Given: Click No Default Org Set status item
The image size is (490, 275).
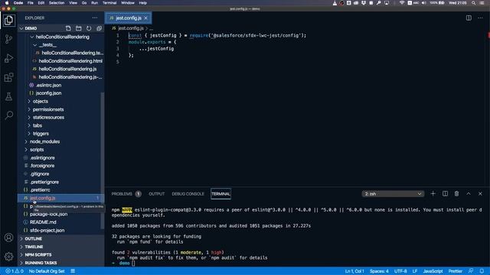Looking at the screenshot, I should click(x=47, y=271).
